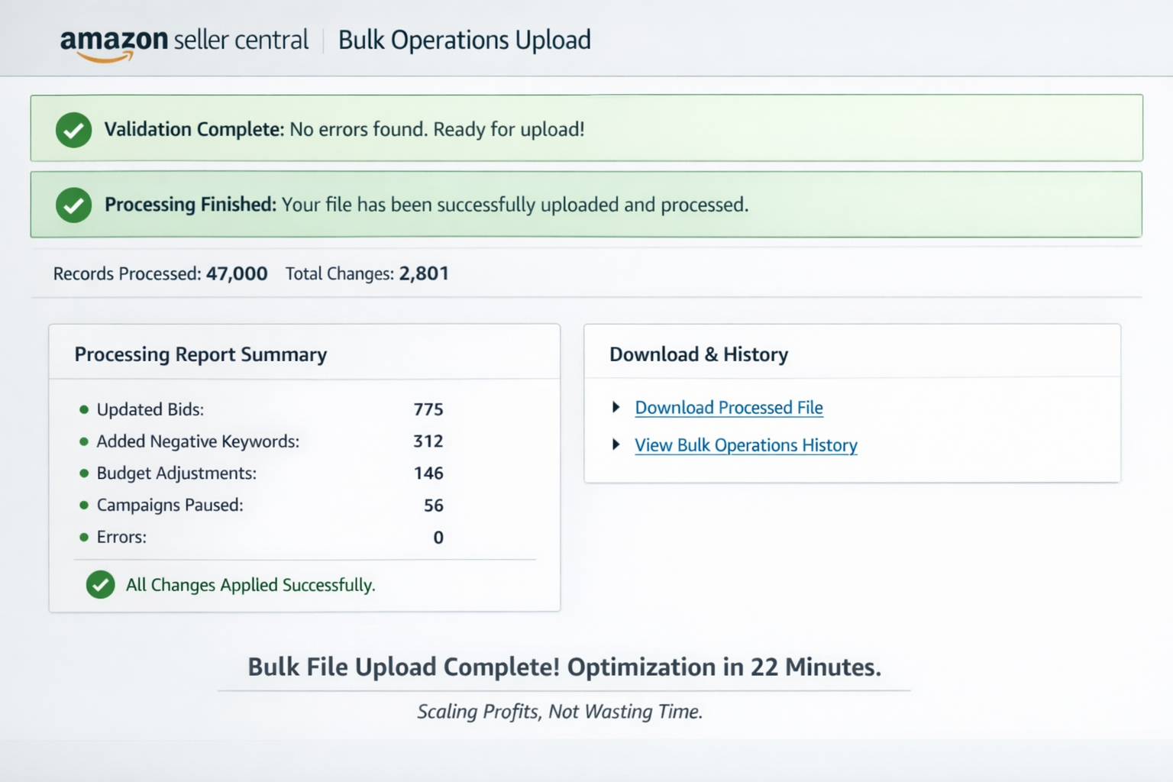This screenshot has width=1173, height=782.
Task: Click the green checkmark on Processing Finished banner
Action: tap(73, 205)
